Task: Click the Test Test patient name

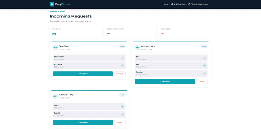Action: pos(64,46)
